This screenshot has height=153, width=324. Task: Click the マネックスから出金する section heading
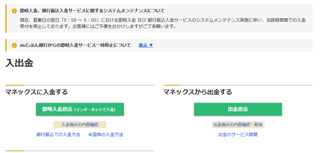click(x=198, y=92)
